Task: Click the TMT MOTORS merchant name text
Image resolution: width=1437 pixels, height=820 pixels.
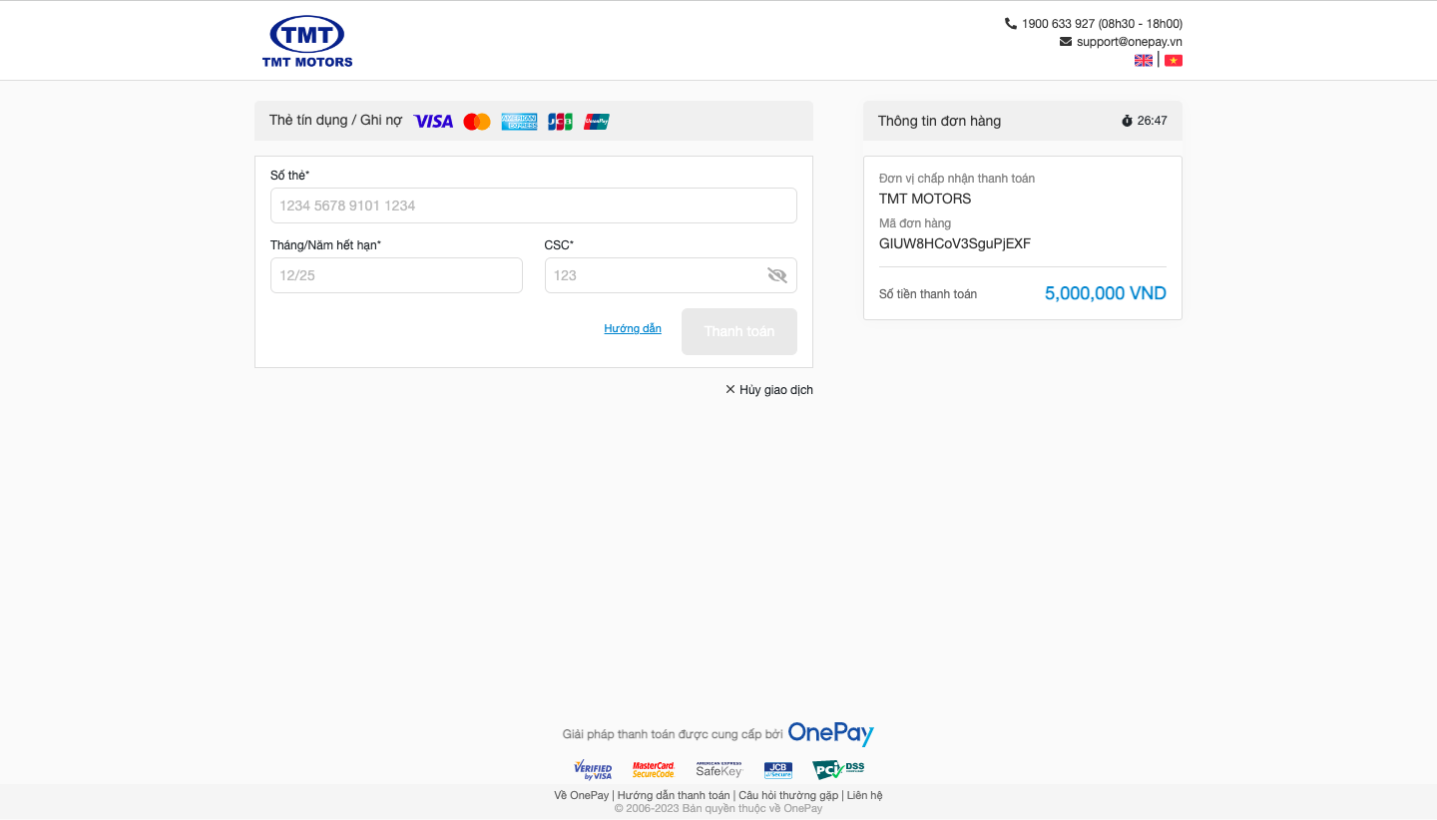Action: pos(925,199)
